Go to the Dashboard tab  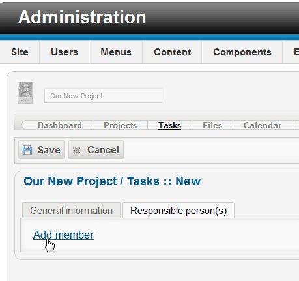coord(60,125)
